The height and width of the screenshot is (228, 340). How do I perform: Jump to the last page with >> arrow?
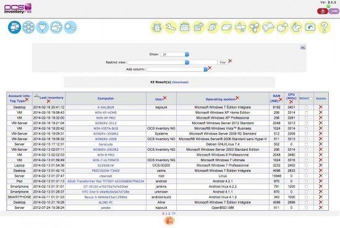pos(174,213)
